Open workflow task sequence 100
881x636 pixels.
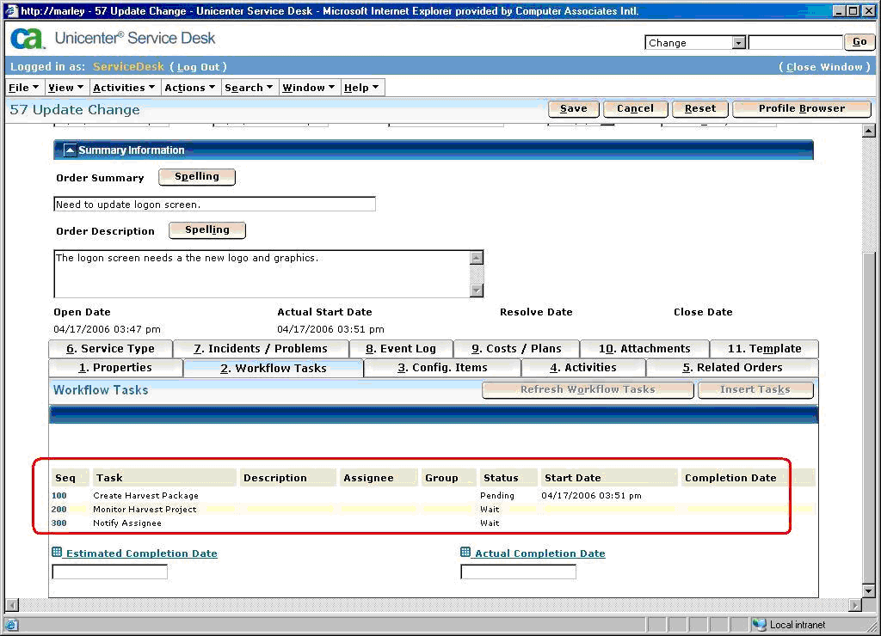pyautogui.click(x=59, y=496)
